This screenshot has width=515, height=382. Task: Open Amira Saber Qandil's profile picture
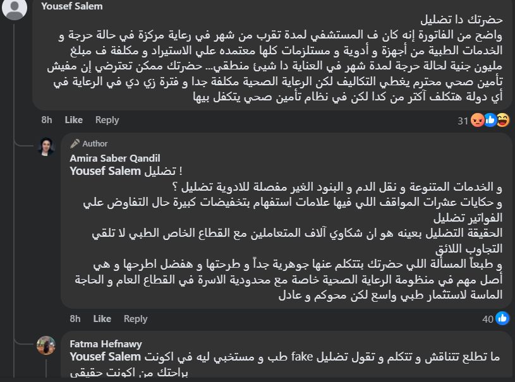click(48, 146)
